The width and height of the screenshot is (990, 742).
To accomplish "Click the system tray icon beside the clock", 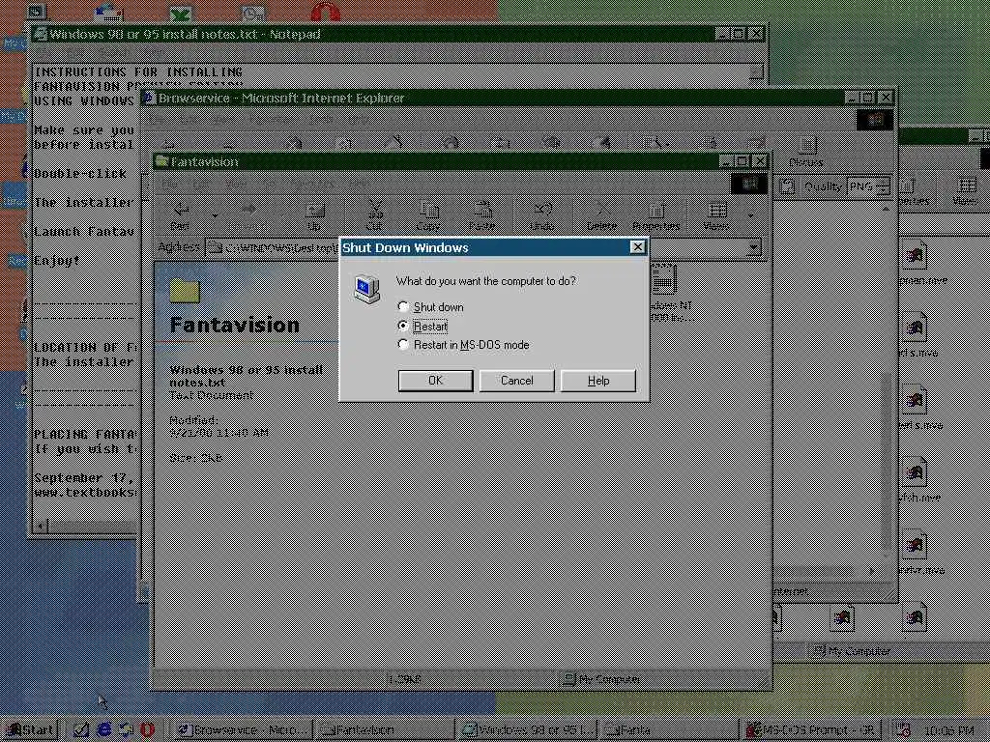I will (x=903, y=730).
